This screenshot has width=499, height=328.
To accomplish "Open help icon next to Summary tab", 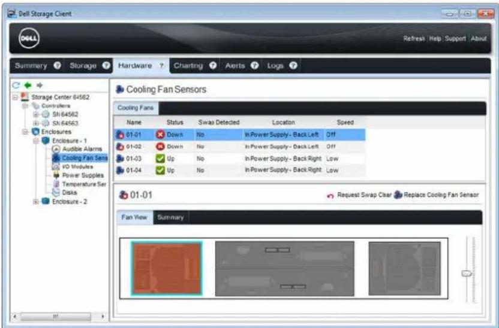I will pos(58,65).
